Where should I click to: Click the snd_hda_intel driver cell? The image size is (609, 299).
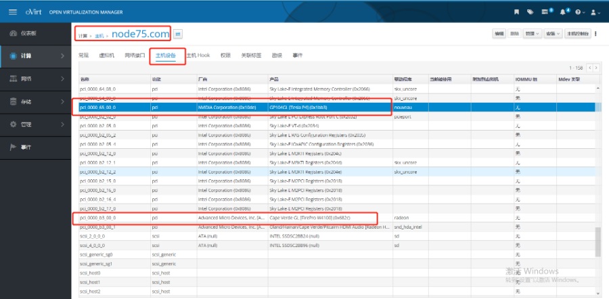[x=411, y=227]
